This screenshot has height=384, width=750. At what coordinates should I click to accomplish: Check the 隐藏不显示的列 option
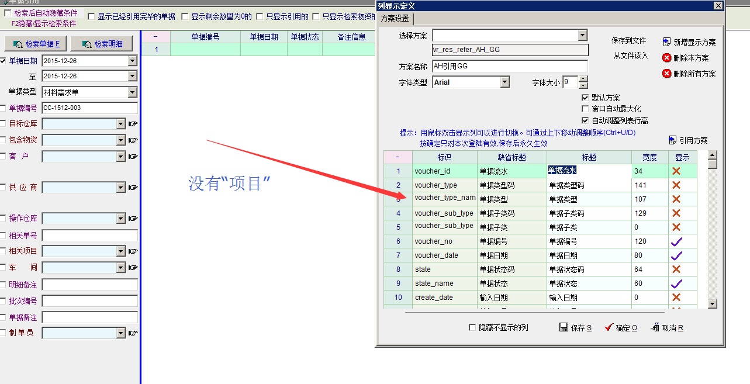click(472, 328)
